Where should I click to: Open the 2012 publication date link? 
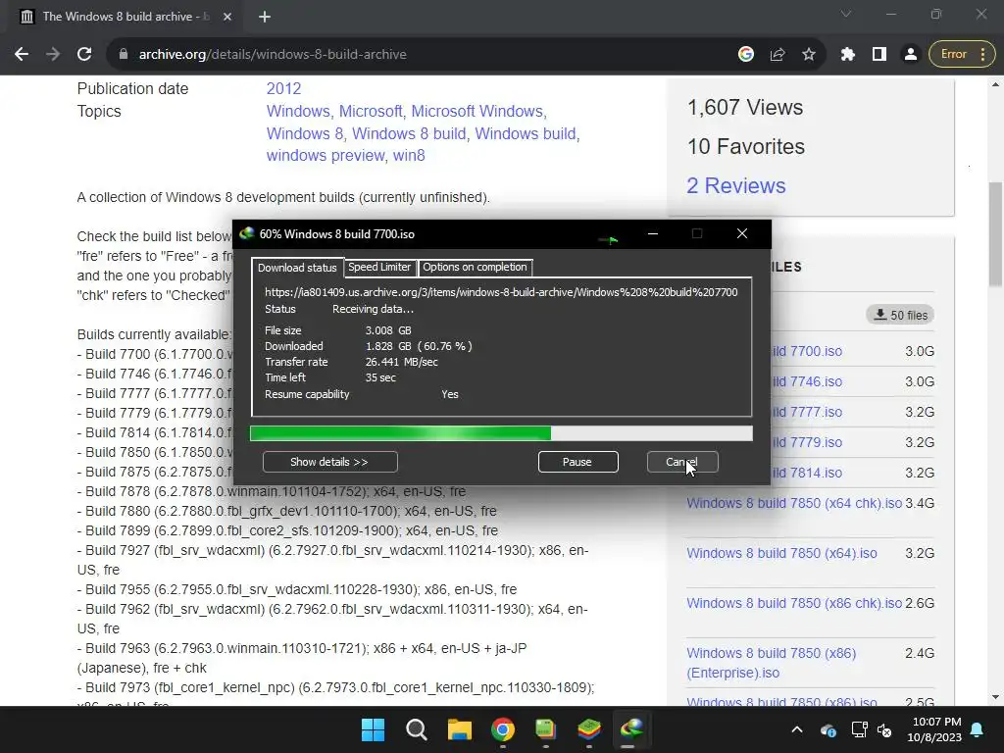(283, 88)
